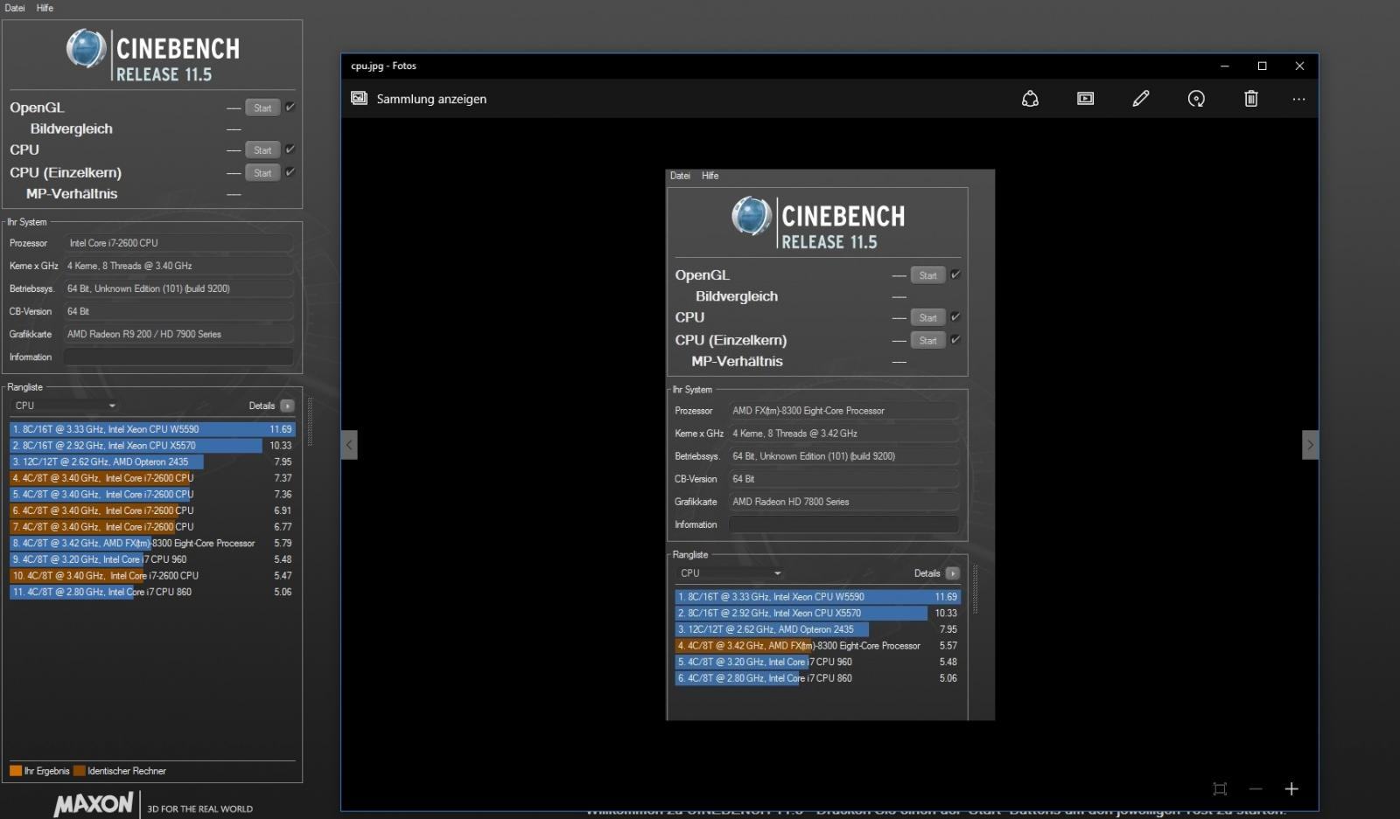Click the Cinebench globe logo

click(86, 49)
